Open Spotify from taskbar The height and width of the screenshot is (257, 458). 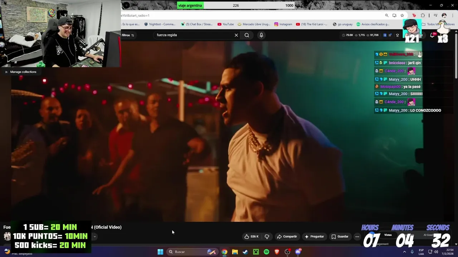[x=266, y=252]
